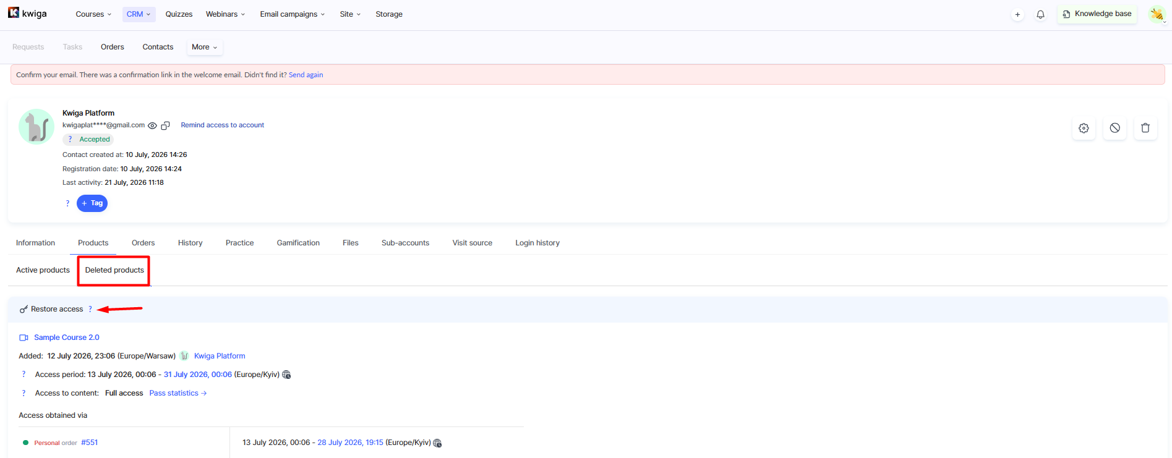
Task: Open the Sample Course 2.0 link
Action: tap(67, 337)
